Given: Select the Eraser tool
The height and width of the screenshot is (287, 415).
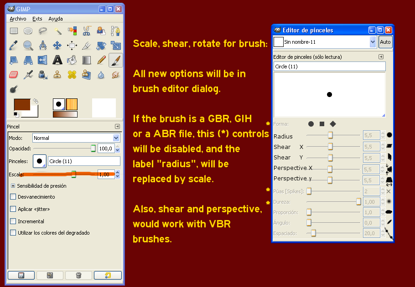Looking at the screenshot, I should point(13,74).
